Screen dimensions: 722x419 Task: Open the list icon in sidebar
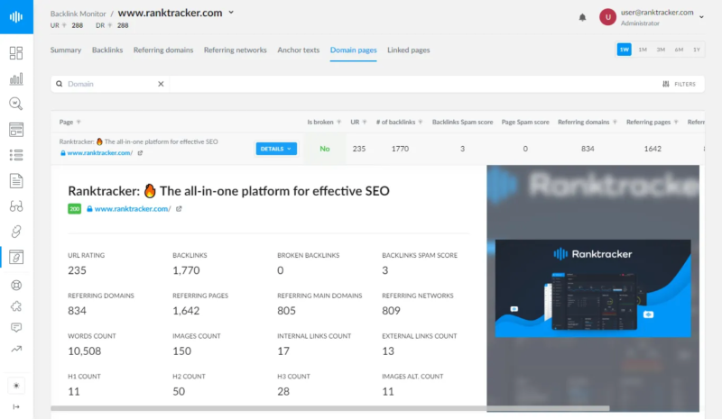pyautogui.click(x=16, y=155)
